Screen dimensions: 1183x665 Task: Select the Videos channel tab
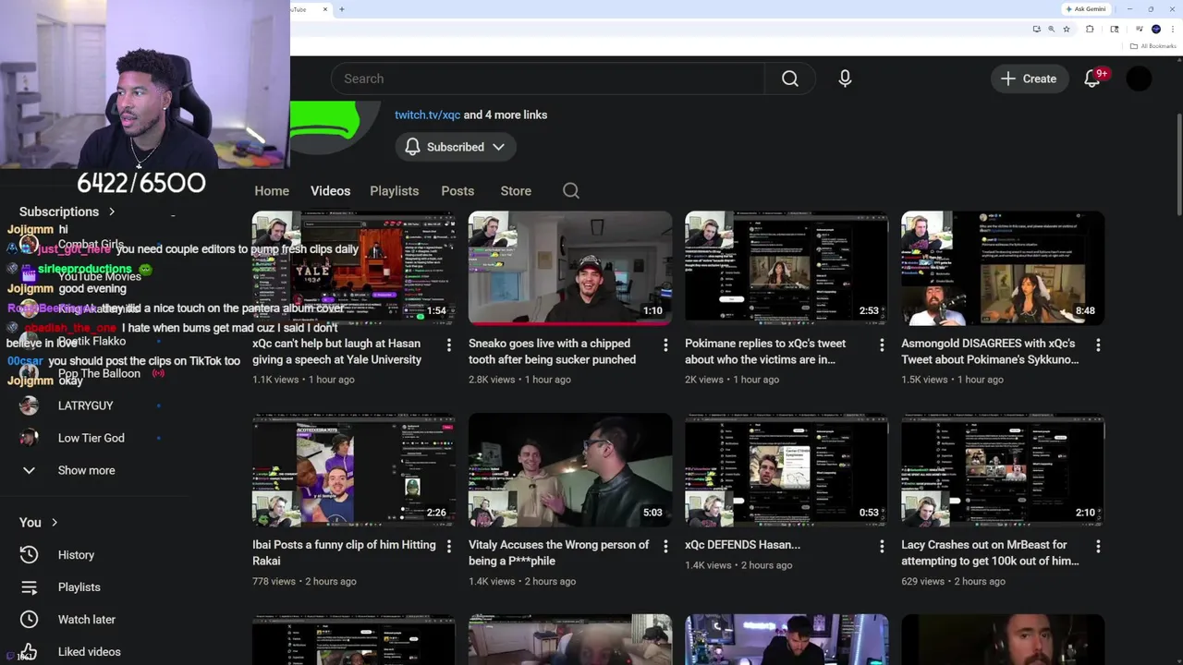(330, 190)
